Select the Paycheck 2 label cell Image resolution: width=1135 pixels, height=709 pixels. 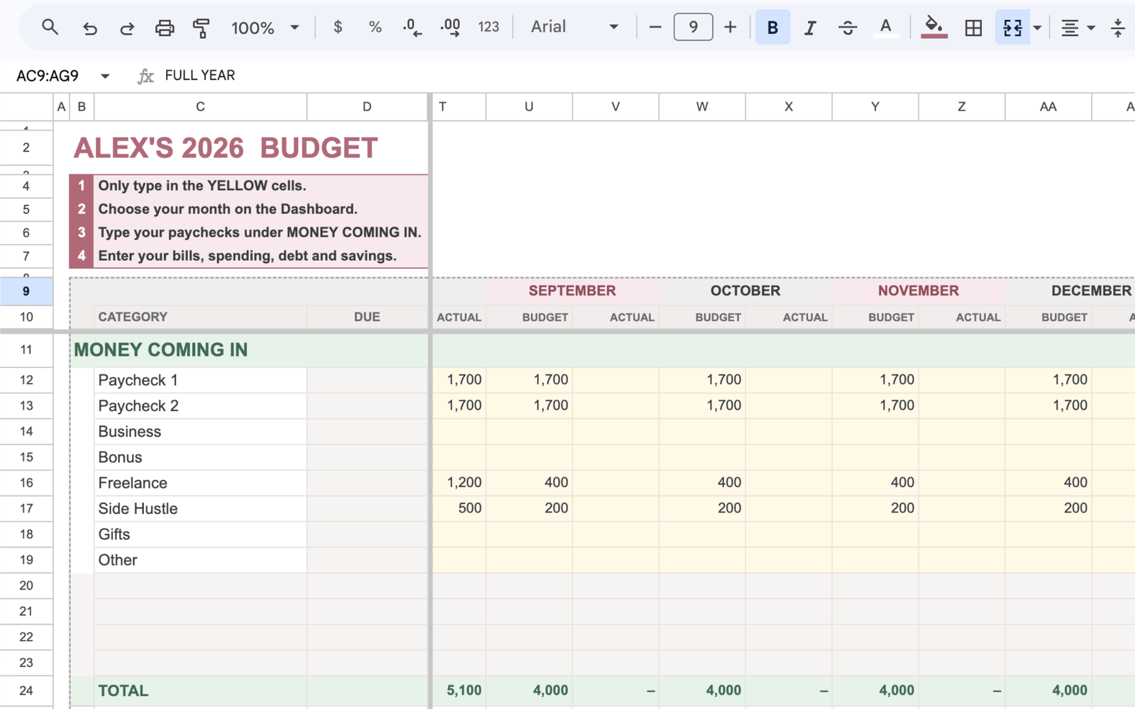(x=200, y=406)
